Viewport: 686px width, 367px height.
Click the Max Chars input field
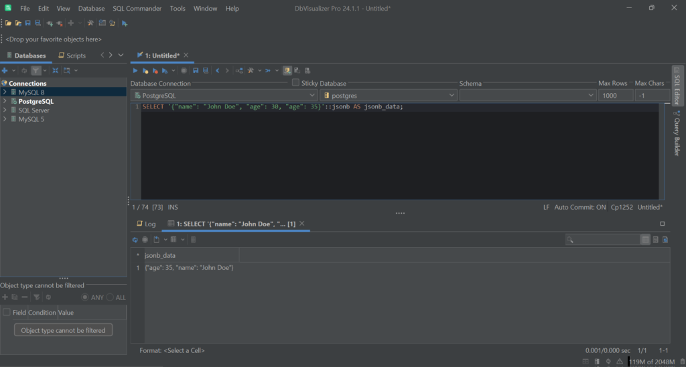[653, 95]
